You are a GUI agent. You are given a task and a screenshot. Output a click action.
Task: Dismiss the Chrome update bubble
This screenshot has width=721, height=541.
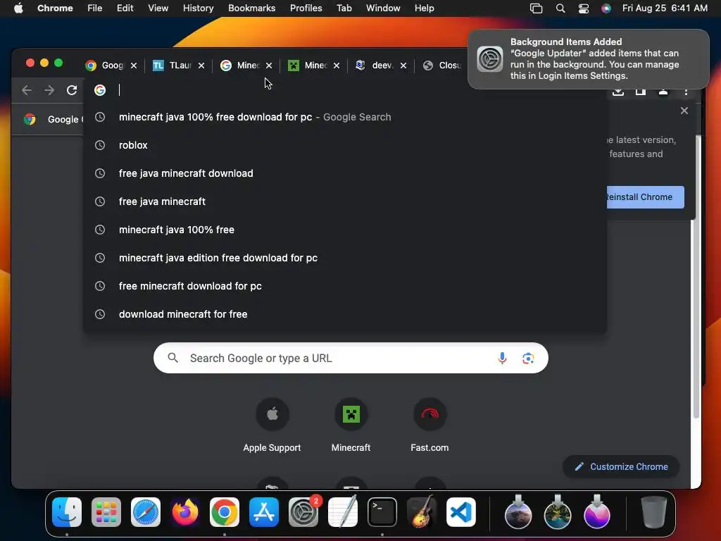(684, 111)
